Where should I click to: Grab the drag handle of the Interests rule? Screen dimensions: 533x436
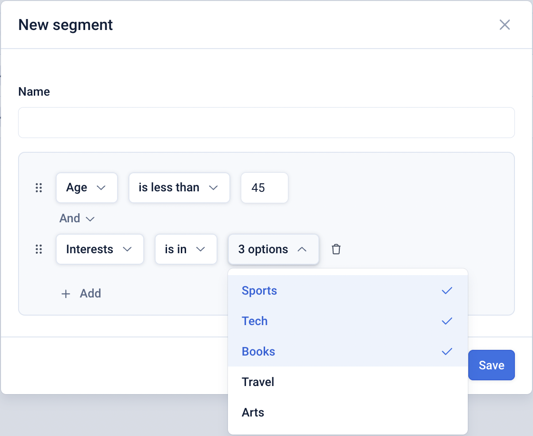click(39, 249)
